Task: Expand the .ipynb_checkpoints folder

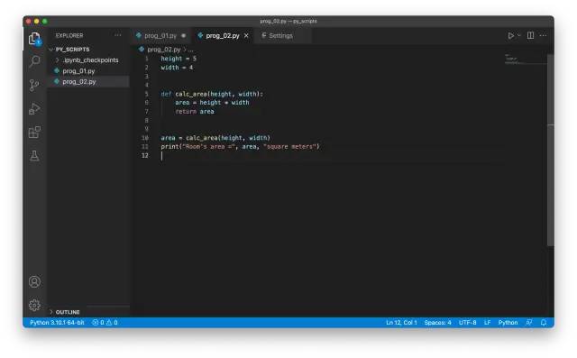Action: 90,60
